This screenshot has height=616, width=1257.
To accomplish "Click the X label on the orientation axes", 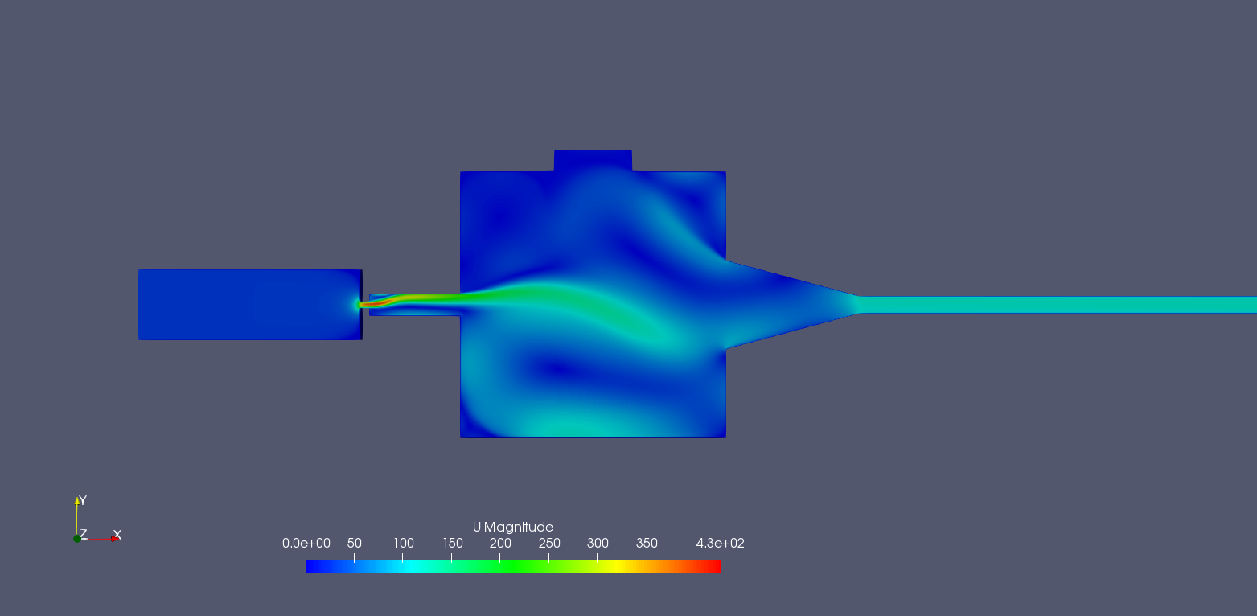I will click(x=116, y=533).
